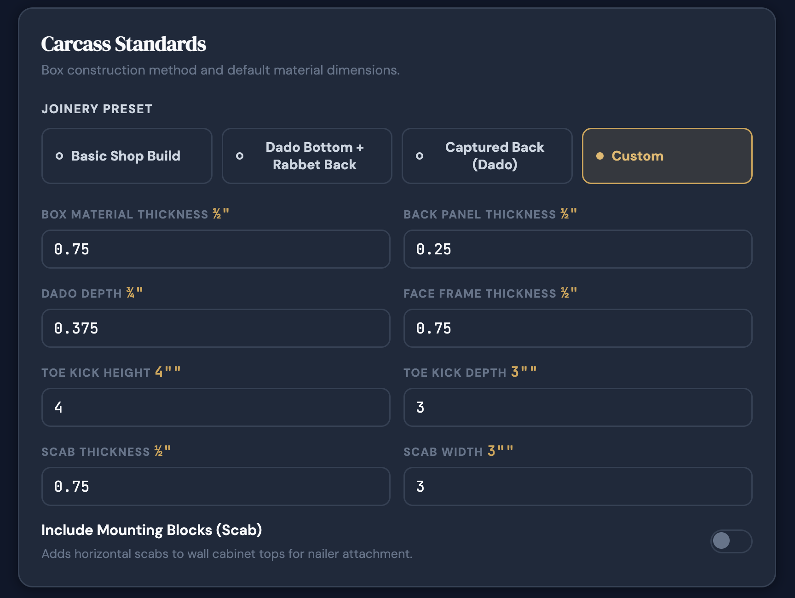The image size is (795, 598).
Task: Edit the Dado Depth value
Action: 215,328
